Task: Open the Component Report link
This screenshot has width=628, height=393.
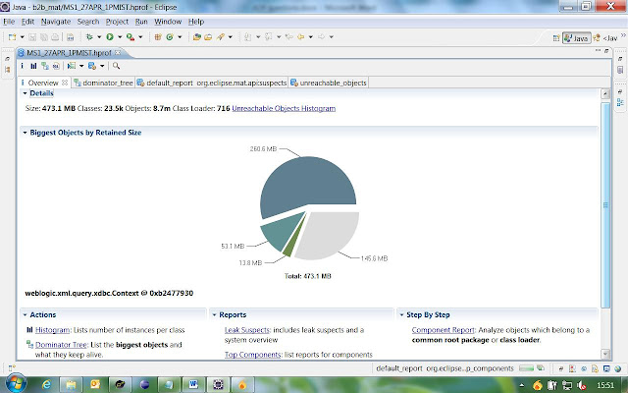Action: pyautogui.click(x=443, y=330)
